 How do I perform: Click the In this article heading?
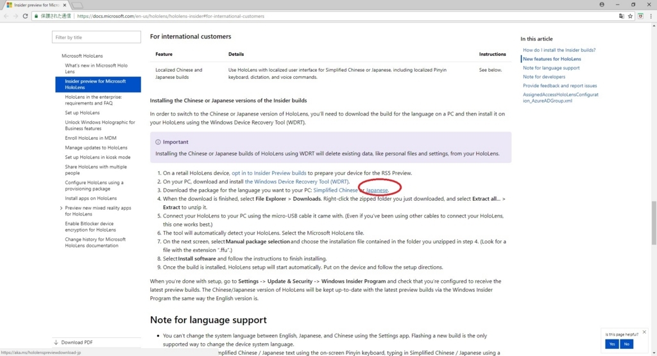click(x=537, y=38)
